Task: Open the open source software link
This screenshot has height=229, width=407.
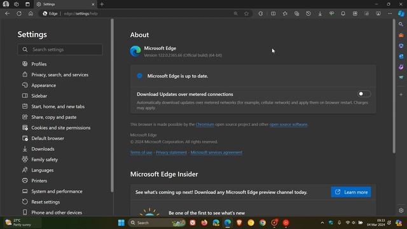Action: [x=289, y=125]
